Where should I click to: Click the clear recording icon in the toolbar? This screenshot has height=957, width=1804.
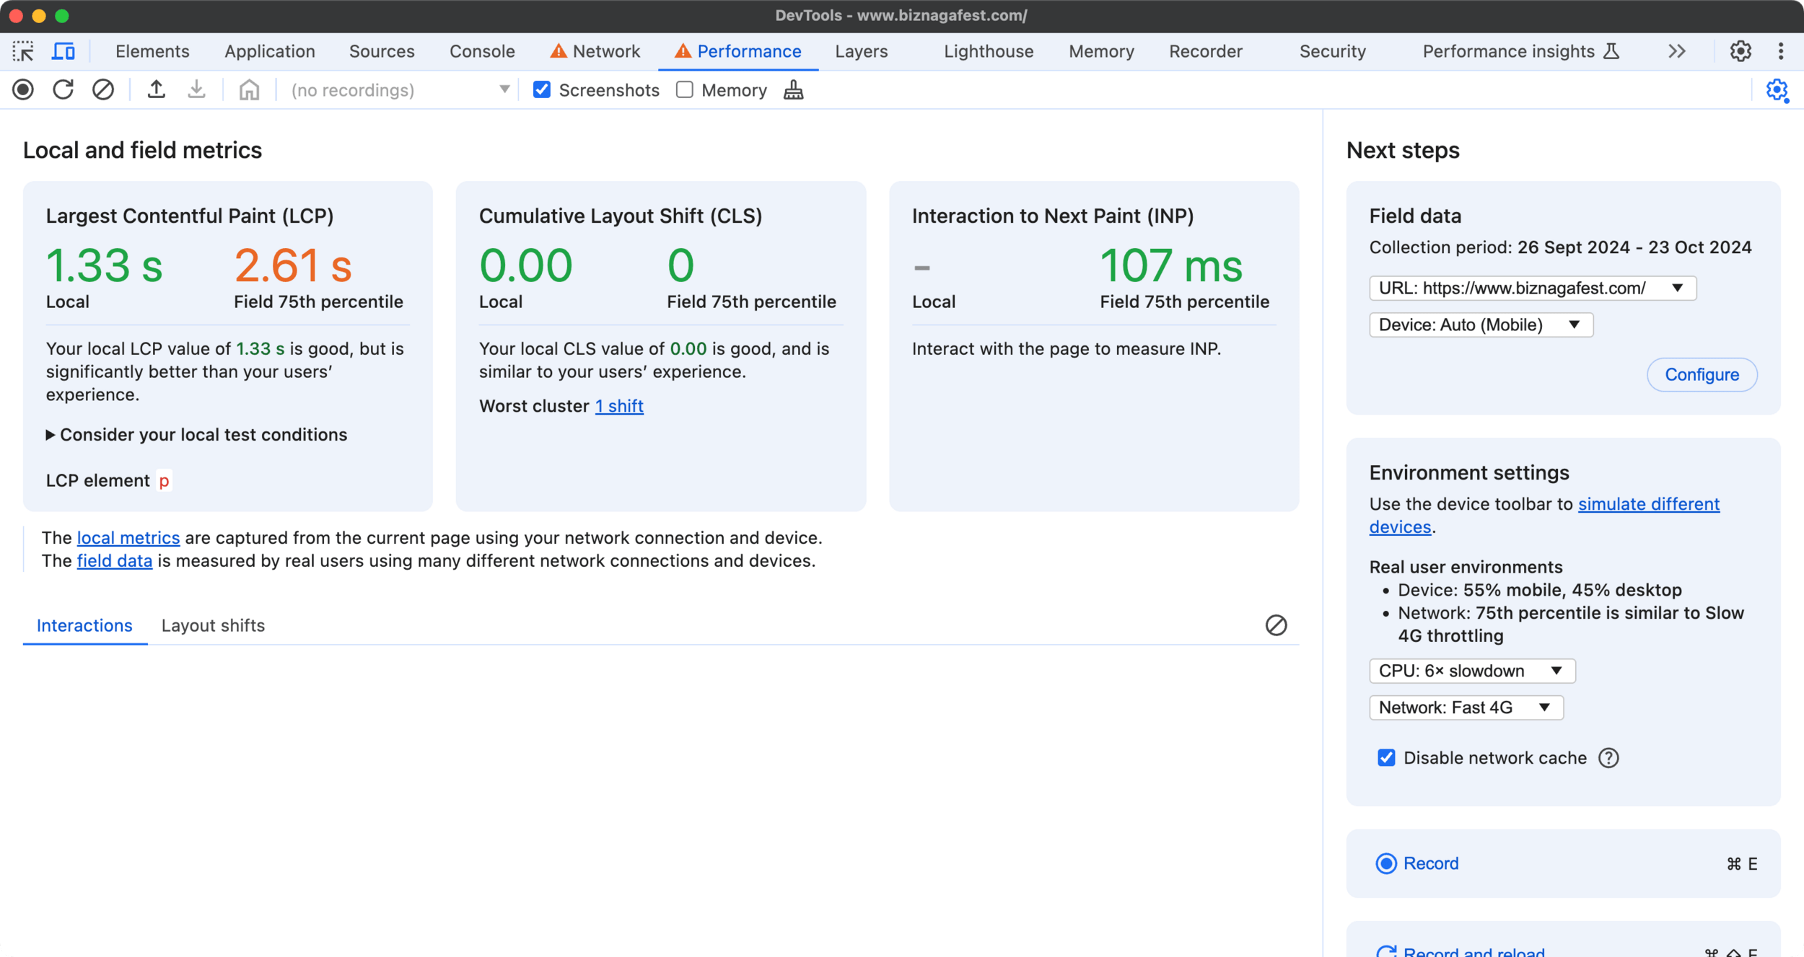(103, 90)
